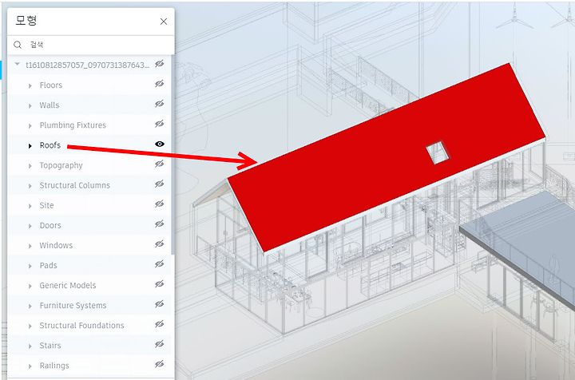
Task: Toggle Topography visibility eye
Action: 159,164
